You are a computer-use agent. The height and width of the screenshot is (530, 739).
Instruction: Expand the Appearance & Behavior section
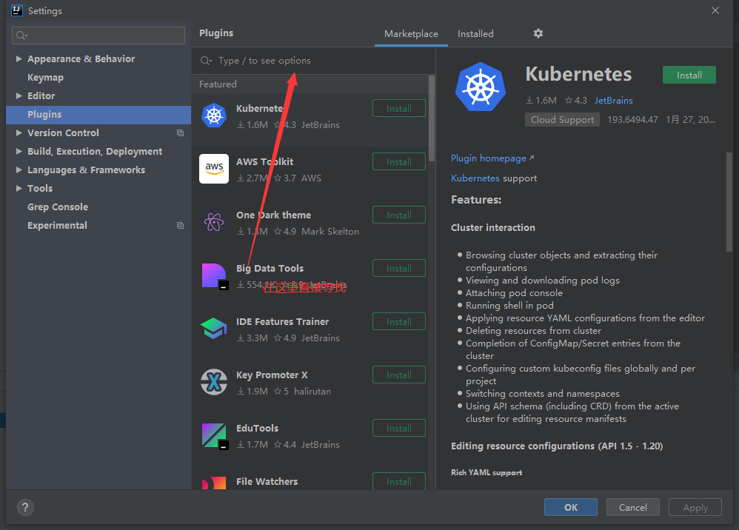click(x=19, y=59)
